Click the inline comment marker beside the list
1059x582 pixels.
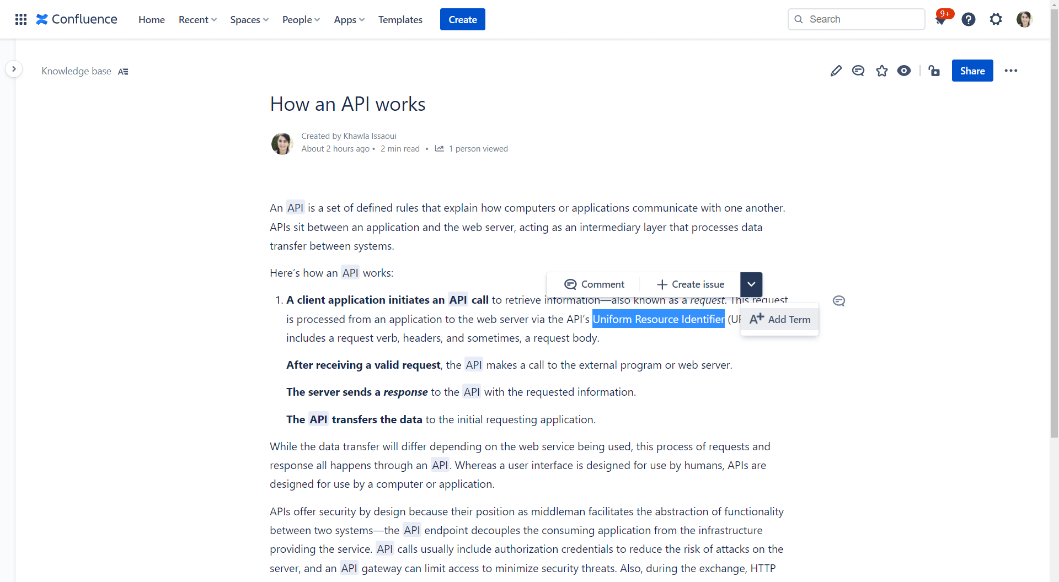838,301
